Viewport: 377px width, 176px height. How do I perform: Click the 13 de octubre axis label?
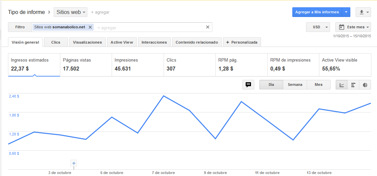pos(319,173)
